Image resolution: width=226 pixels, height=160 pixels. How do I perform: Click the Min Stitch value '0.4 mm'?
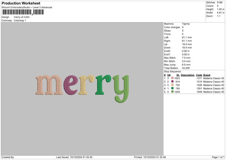click(x=186, y=61)
